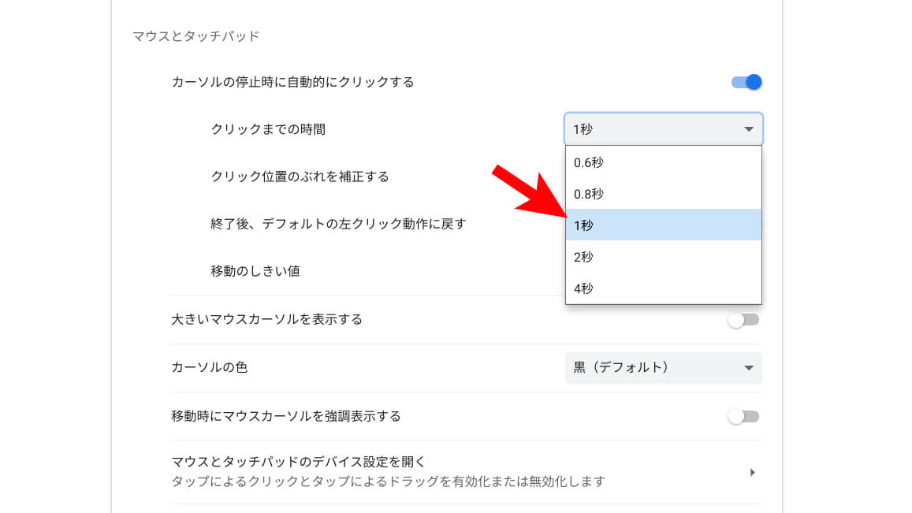Click the arrow next to device settings row

coord(752,472)
